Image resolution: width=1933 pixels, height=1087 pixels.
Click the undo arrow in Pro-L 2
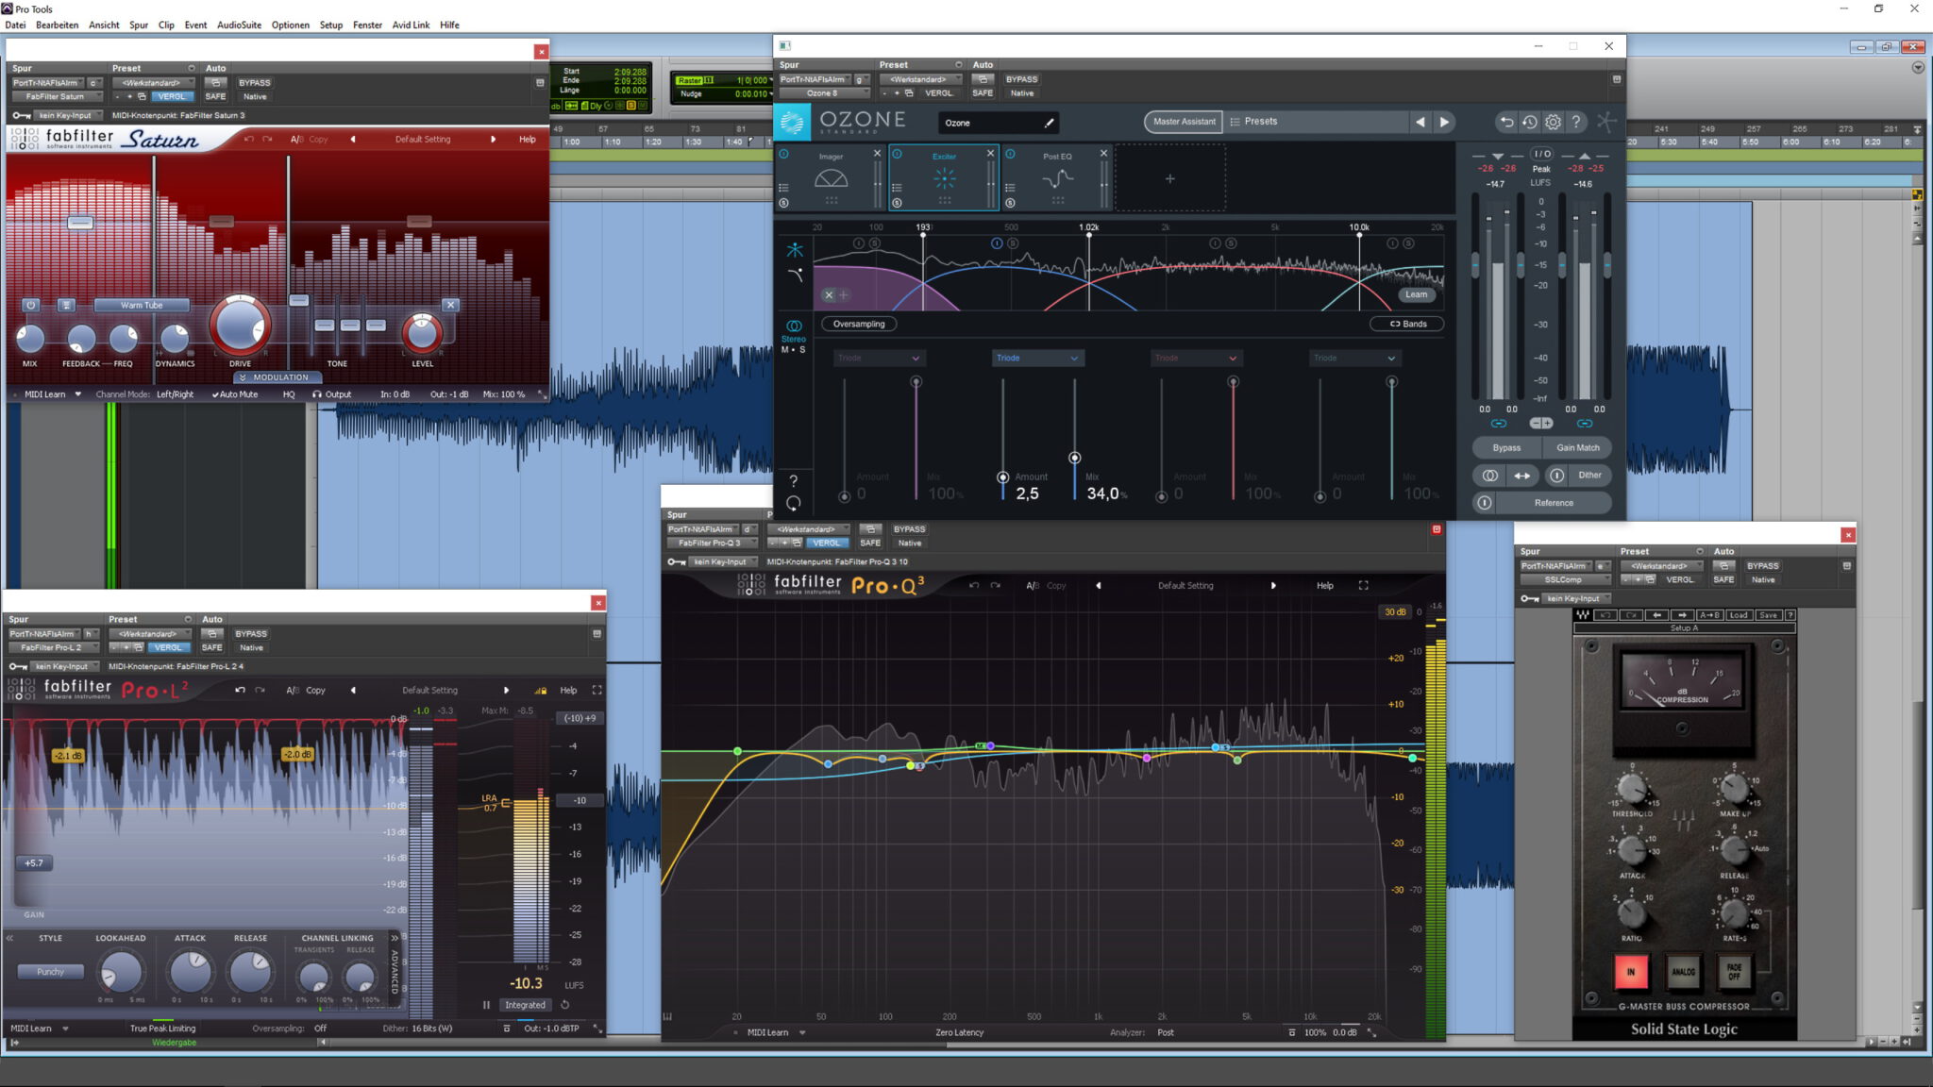[240, 690]
